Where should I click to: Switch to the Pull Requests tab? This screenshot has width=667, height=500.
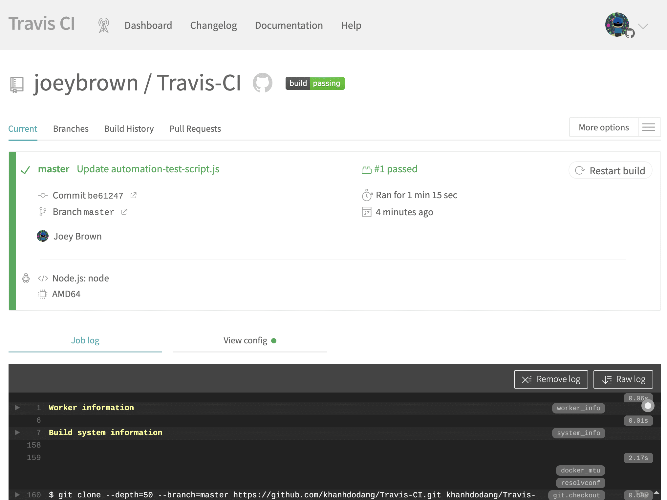pos(195,129)
